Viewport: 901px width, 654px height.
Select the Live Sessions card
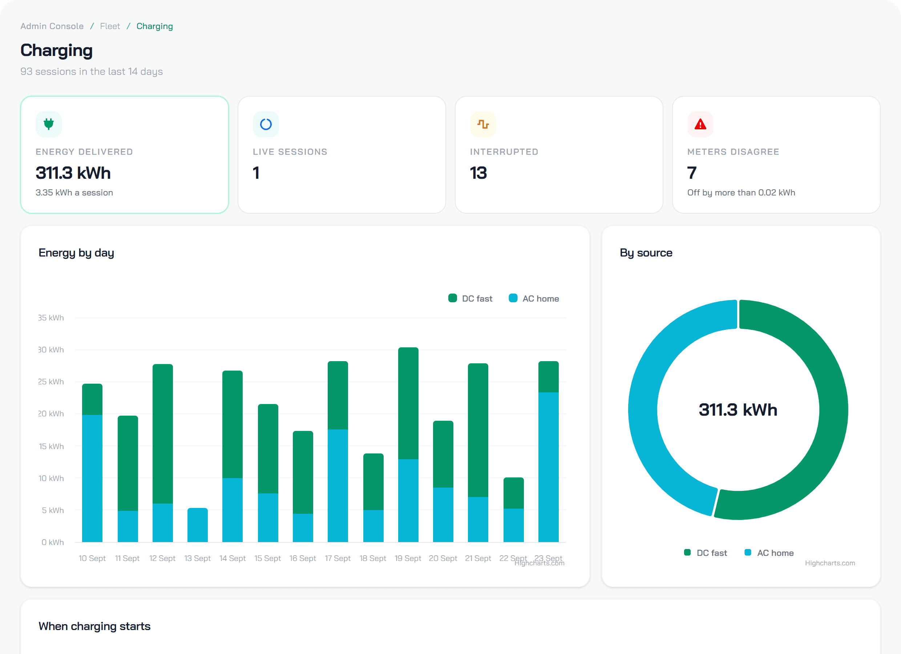342,154
